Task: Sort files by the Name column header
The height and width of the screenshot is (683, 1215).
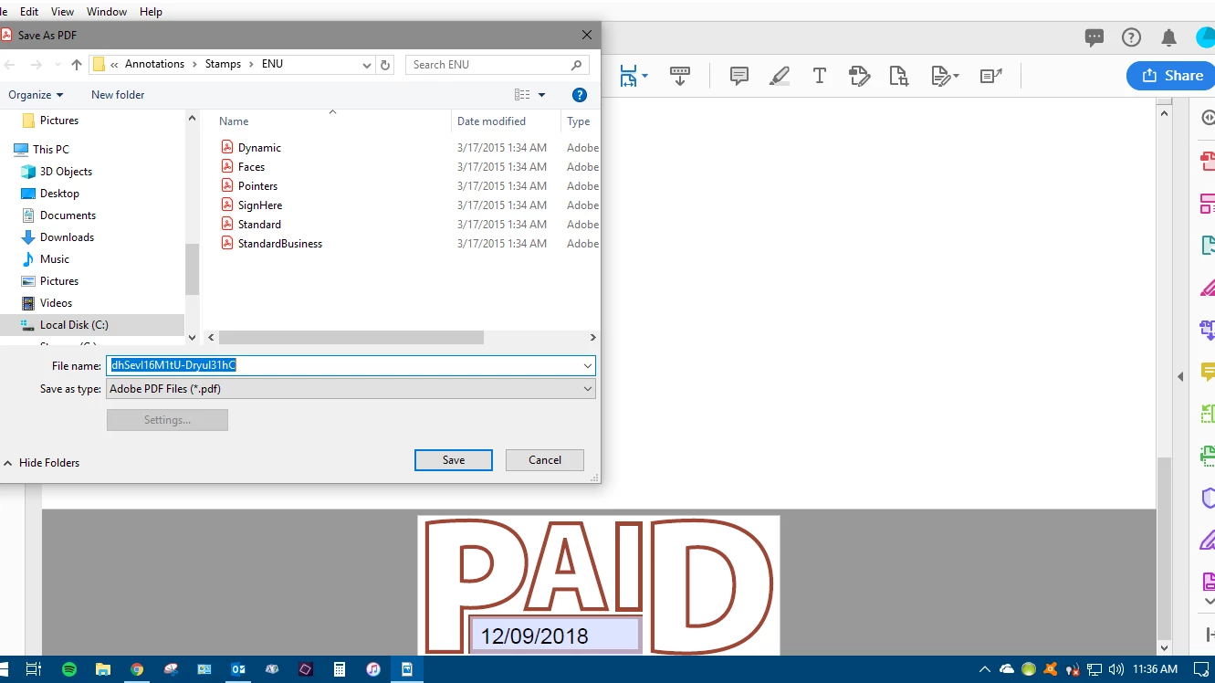Action: 234,121
